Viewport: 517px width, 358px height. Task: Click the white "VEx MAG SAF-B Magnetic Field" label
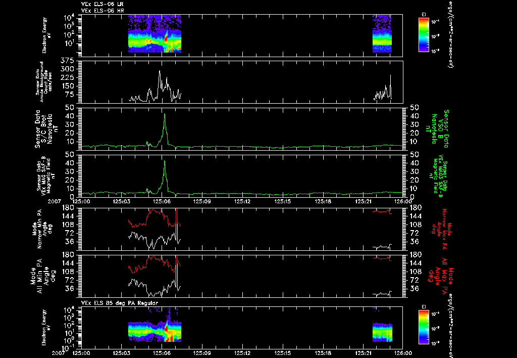click(x=46, y=175)
